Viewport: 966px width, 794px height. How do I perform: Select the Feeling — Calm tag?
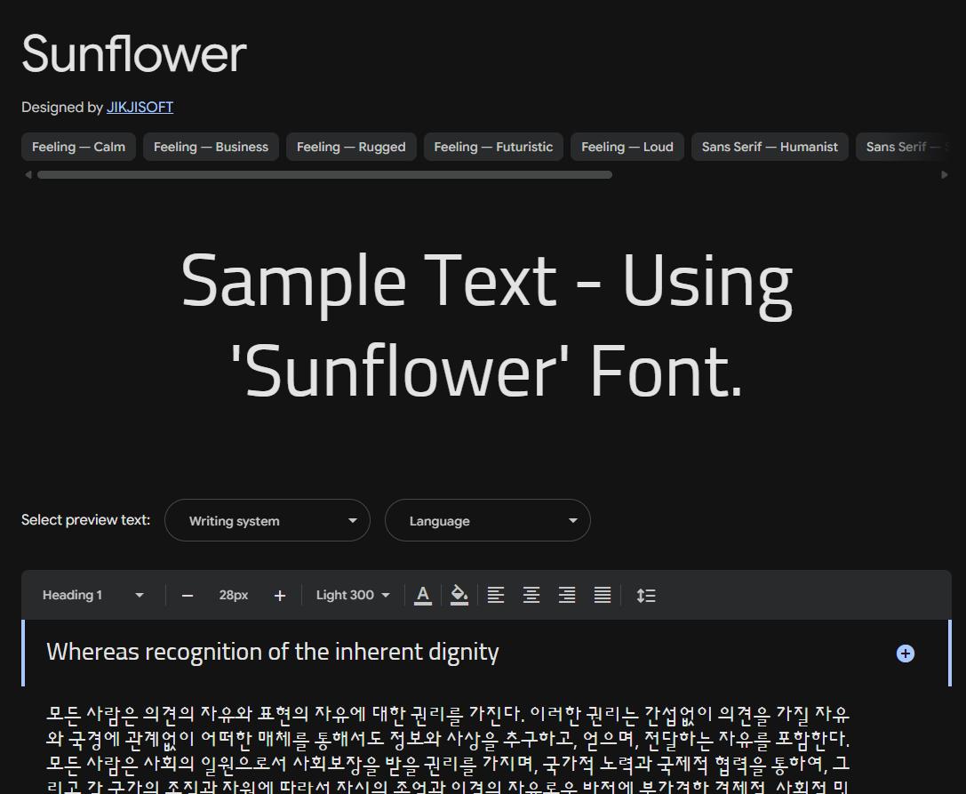(x=78, y=147)
